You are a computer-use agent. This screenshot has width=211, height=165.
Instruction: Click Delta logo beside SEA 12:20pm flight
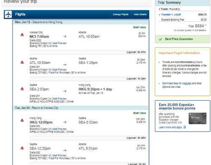click(22, 148)
